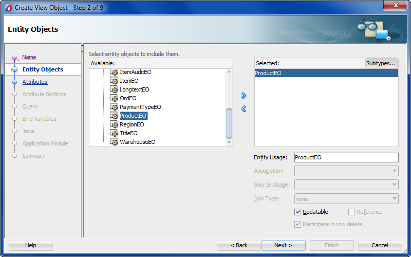Select PaymentTypeEO in Available list

tap(140, 107)
